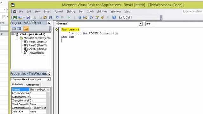Click the Paste clipboard icon
This screenshot has height=114, width=203.
coord(45,17)
